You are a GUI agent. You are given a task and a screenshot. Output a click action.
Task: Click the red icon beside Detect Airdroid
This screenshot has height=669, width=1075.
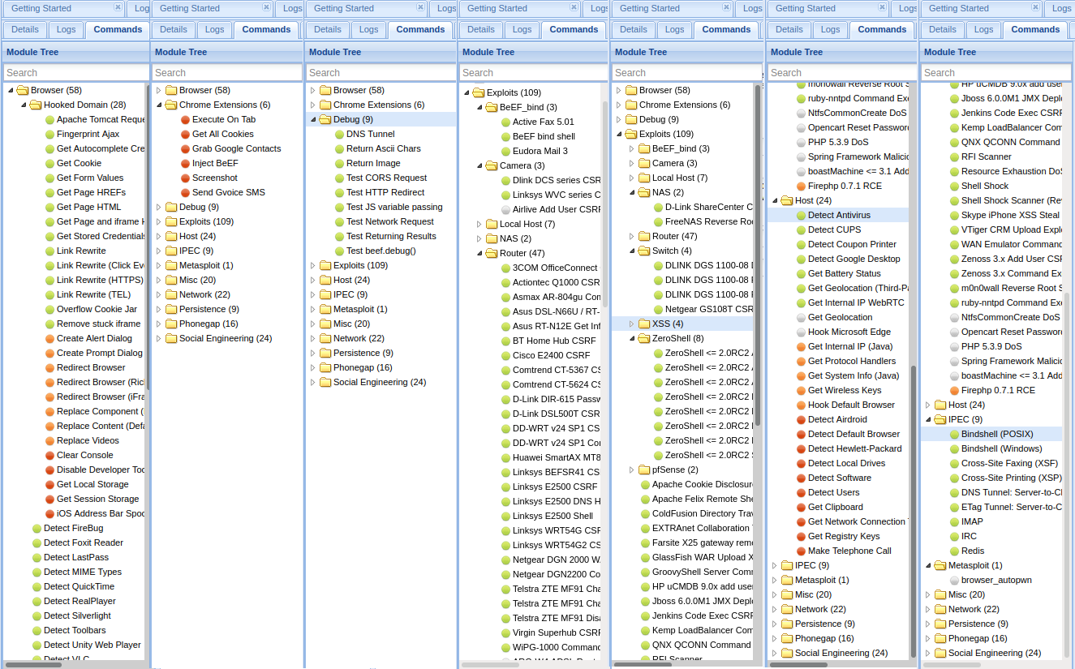click(x=801, y=419)
